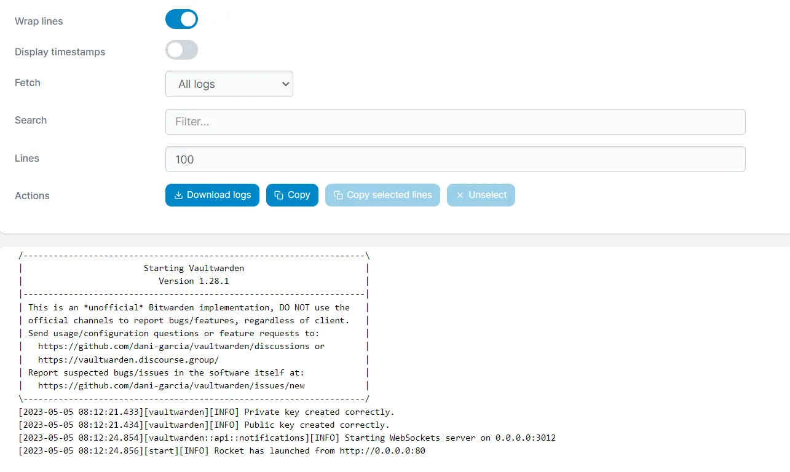
Task: Click the X icon on the Unselect button
Action: 460,195
